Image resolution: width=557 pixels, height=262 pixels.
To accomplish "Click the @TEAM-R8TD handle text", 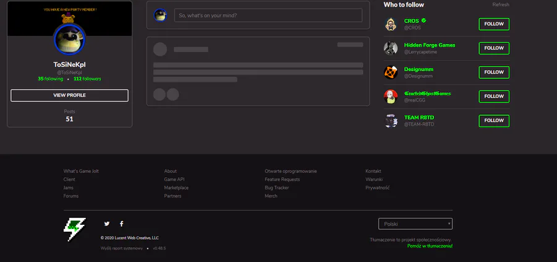I will (x=419, y=124).
